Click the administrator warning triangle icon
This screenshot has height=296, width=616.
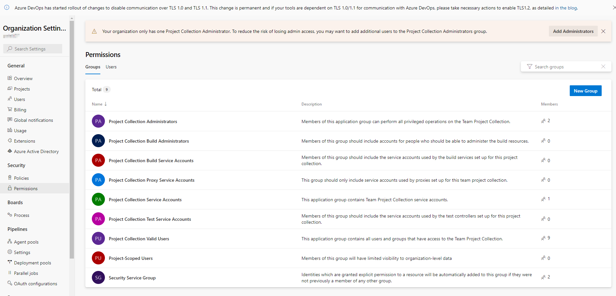click(94, 31)
